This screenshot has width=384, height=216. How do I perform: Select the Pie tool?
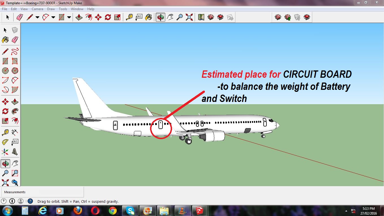[15, 90]
